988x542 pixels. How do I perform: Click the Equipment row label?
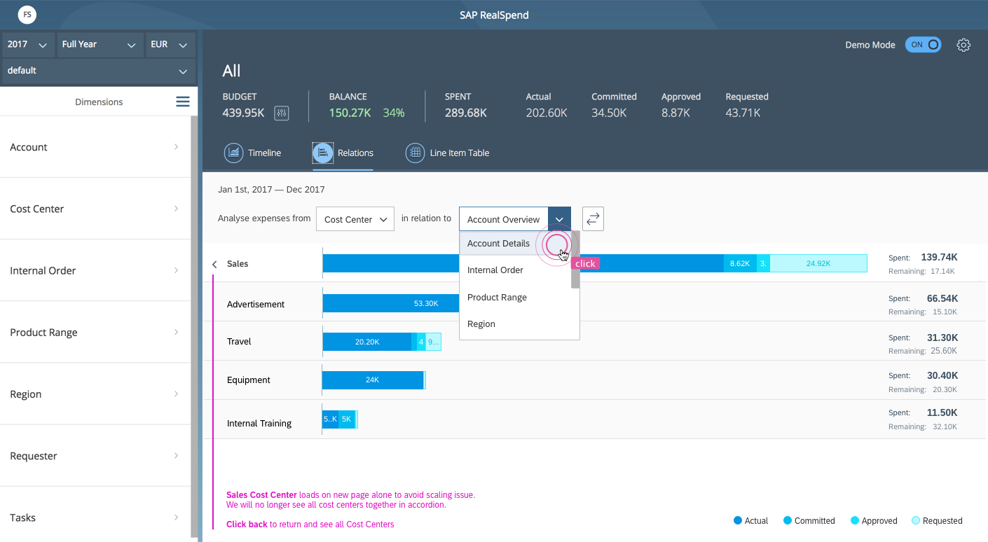point(249,380)
